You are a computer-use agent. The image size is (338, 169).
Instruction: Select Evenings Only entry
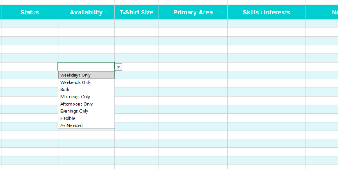(87, 111)
